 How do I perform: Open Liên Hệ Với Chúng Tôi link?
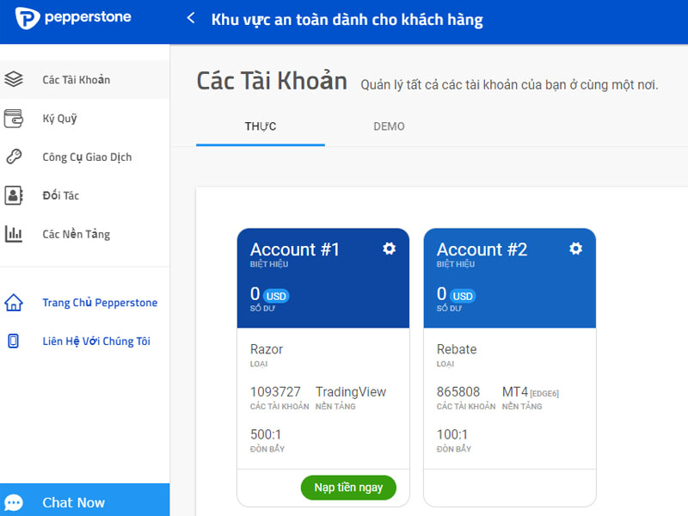click(x=96, y=341)
